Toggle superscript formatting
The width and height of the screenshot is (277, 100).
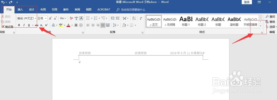click(x=46, y=25)
